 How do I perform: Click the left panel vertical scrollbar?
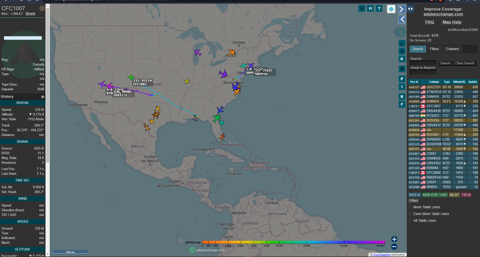[48, 85]
